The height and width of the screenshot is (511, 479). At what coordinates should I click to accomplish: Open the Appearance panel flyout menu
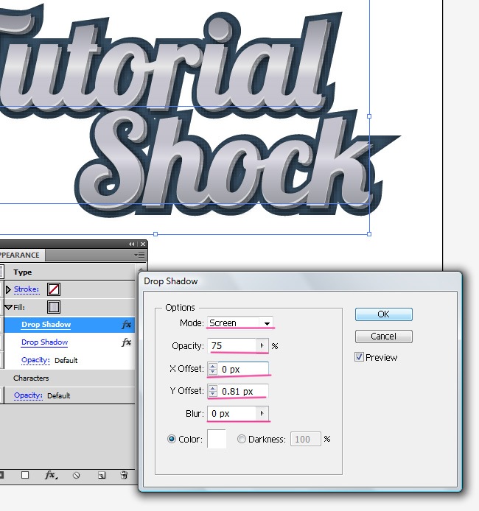[139, 255]
